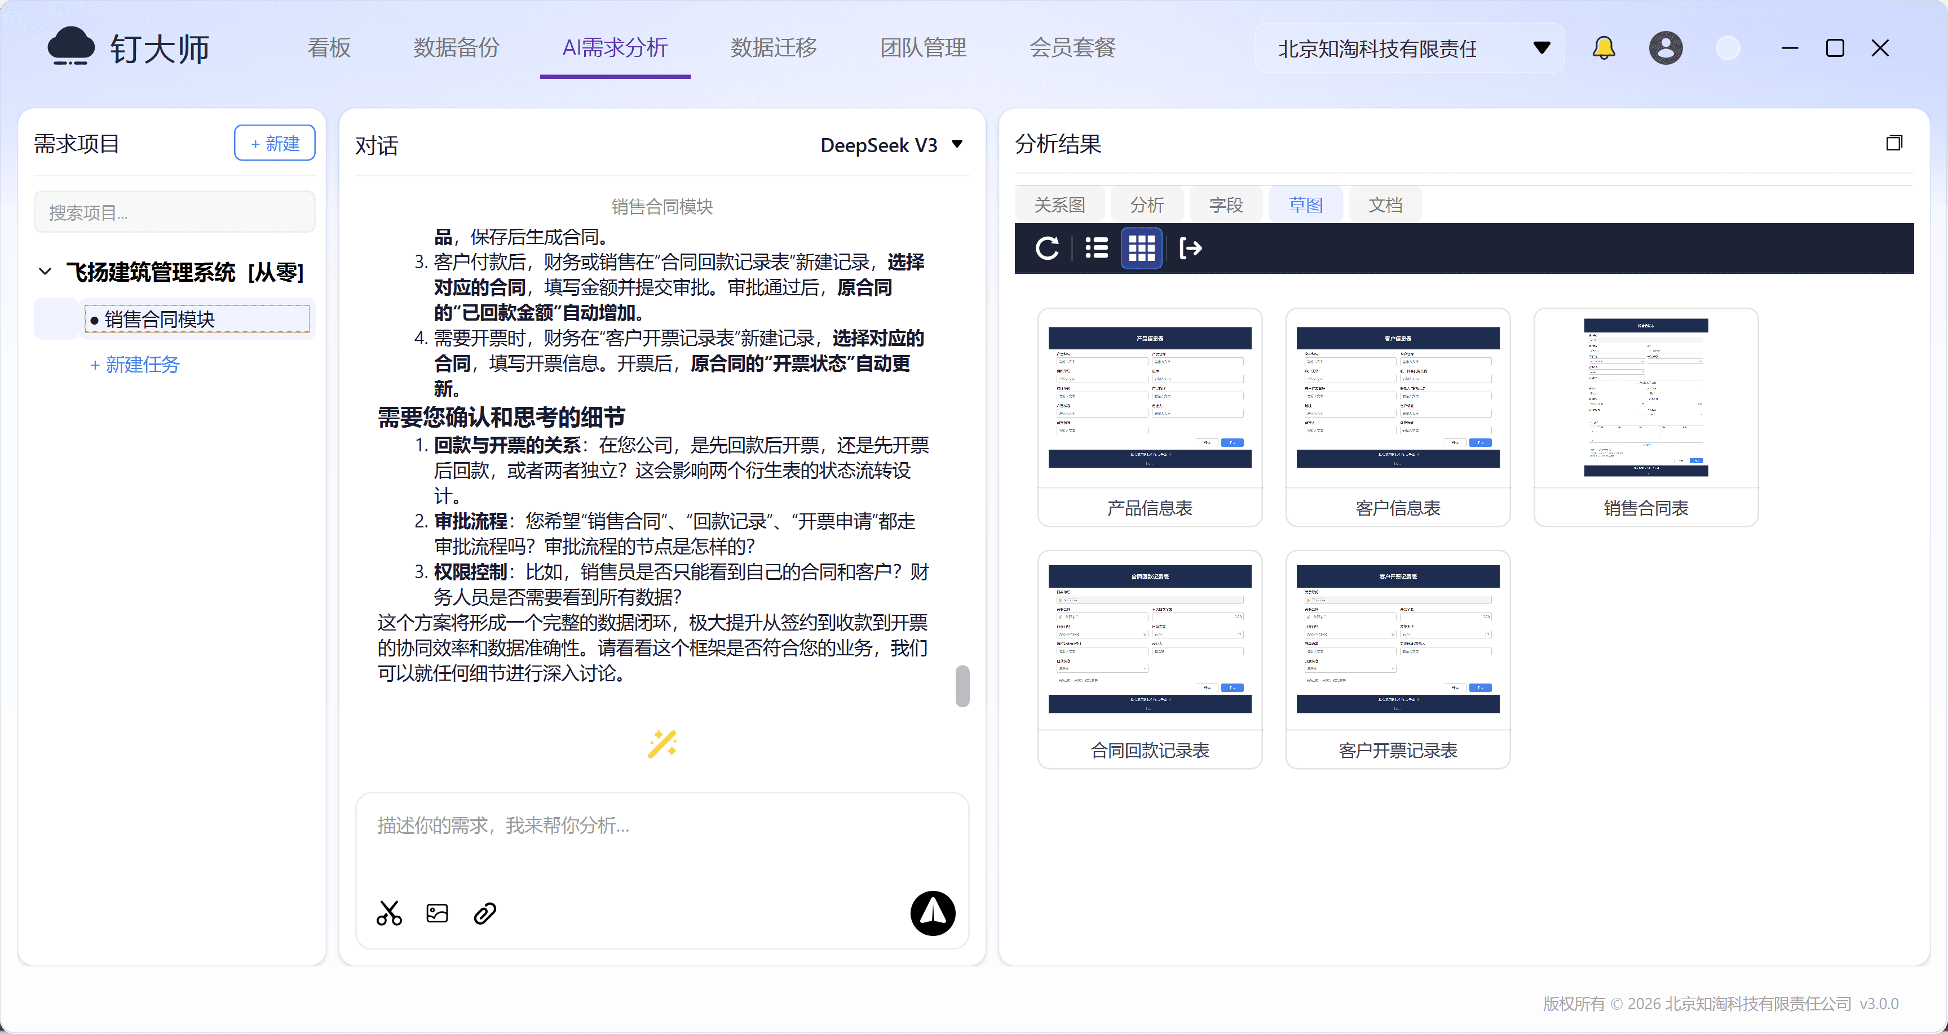Switch sketches to grid view
This screenshot has width=1948, height=1034.
pyautogui.click(x=1141, y=248)
